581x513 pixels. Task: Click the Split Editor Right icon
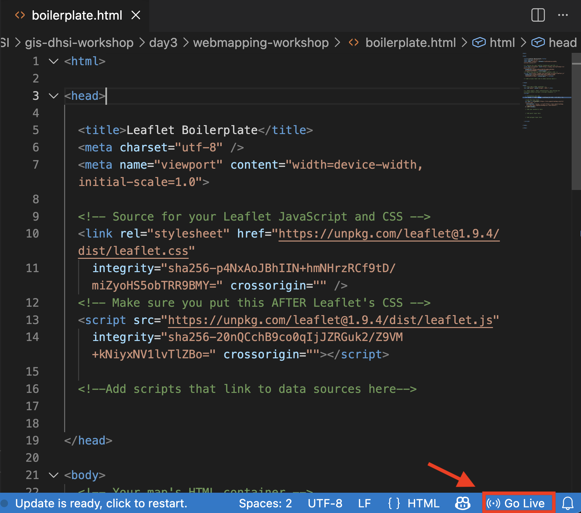pos(538,15)
